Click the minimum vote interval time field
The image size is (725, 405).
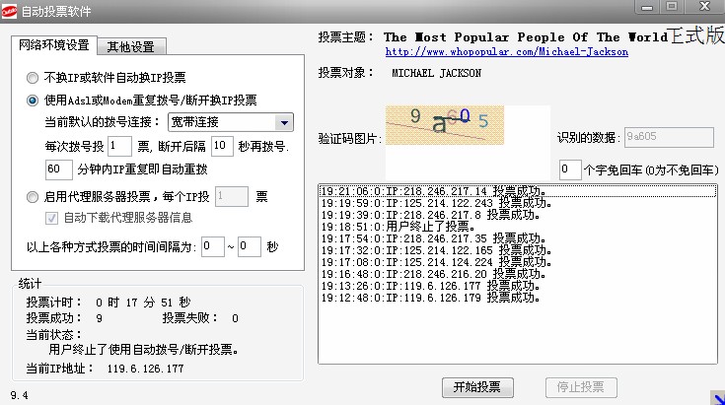tap(212, 247)
